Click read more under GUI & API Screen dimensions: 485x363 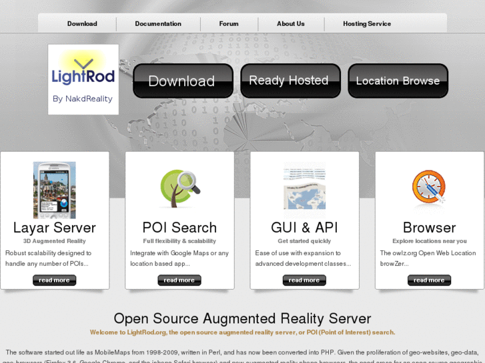coord(304,280)
